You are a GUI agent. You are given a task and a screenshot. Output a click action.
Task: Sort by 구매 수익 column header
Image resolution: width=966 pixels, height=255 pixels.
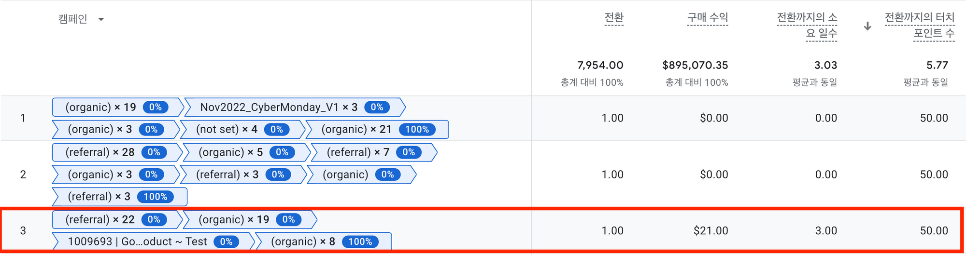[x=708, y=18]
